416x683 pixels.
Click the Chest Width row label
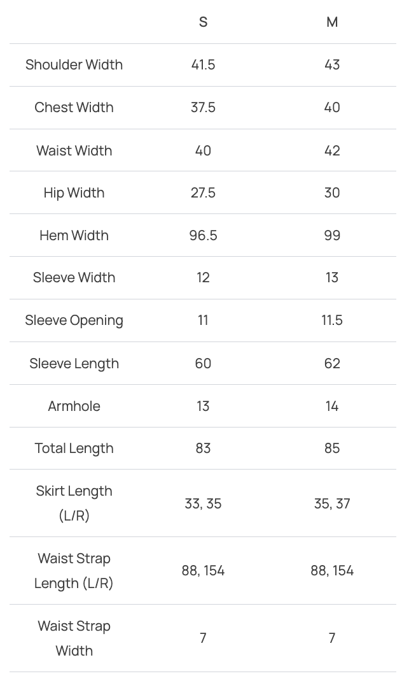click(x=74, y=108)
